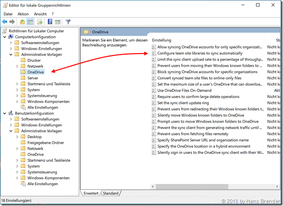Viewport: 283px width, 206px height.
Task: Click the policy icon beside Use OneDrive Files On-Demand
Action: pyautogui.click(x=154, y=90)
